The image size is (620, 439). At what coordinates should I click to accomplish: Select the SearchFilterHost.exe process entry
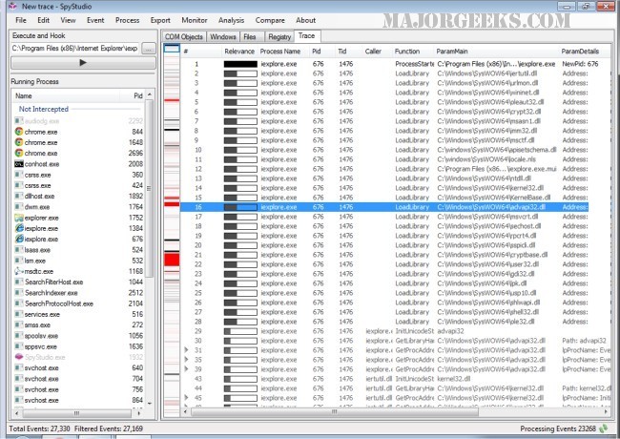tap(78, 282)
